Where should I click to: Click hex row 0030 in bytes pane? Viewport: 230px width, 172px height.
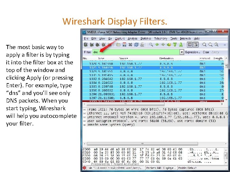(151, 159)
